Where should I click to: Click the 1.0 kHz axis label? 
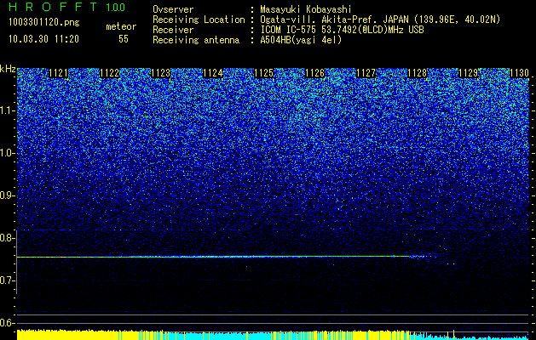(x=7, y=154)
